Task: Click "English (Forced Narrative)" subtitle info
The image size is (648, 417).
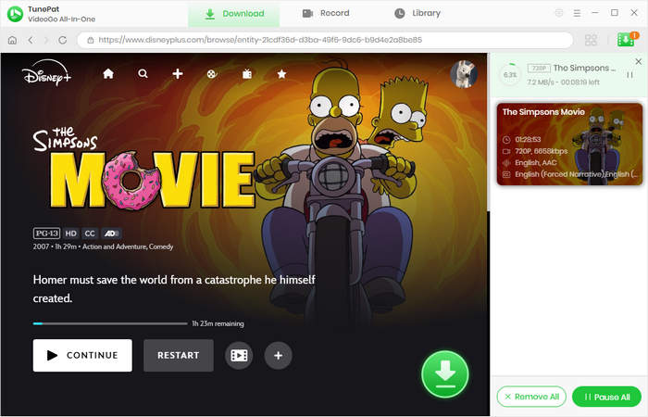Action: click(559, 174)
